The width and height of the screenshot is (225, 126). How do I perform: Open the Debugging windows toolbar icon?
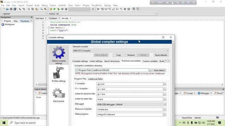pos(134,9)
